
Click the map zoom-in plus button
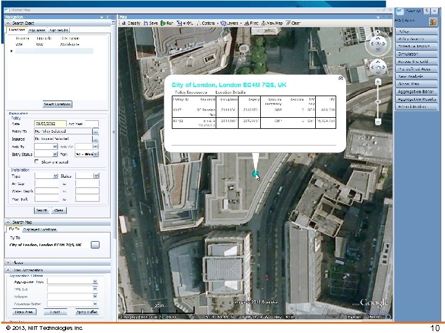tap(377, 81)
